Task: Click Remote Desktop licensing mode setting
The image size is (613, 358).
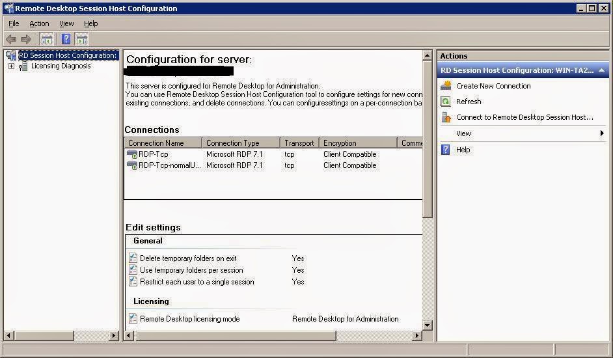Action: pyautogui.click(x=189, y=319)
